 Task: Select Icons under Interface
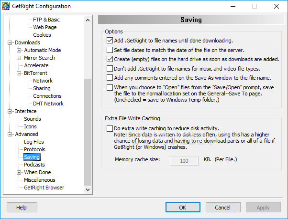point(30,126)
